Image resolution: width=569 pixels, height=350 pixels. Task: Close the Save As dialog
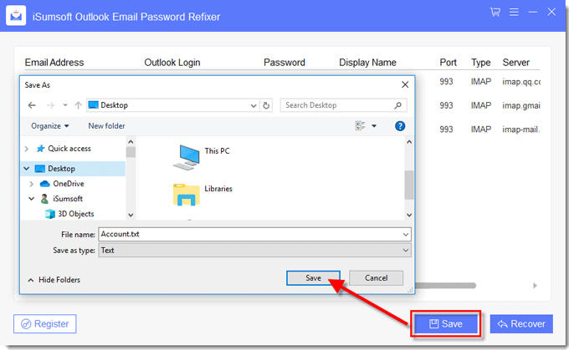(x=405, y=84)
